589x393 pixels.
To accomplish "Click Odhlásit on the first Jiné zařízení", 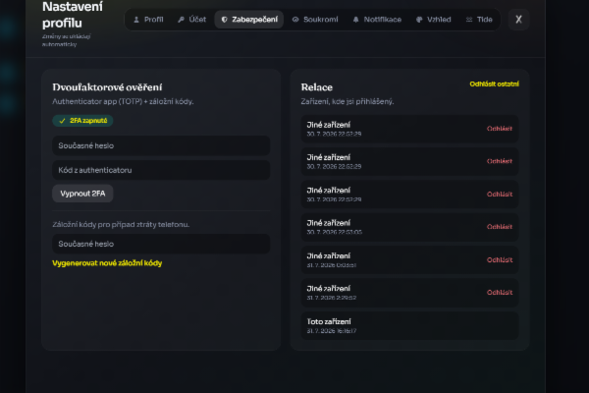I will pyautogui.click(x=500, y=129).
